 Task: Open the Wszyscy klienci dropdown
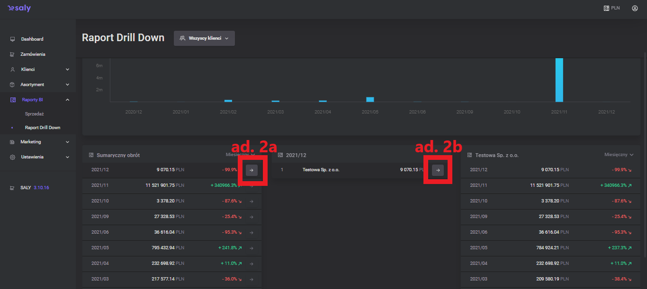[204, 38]
